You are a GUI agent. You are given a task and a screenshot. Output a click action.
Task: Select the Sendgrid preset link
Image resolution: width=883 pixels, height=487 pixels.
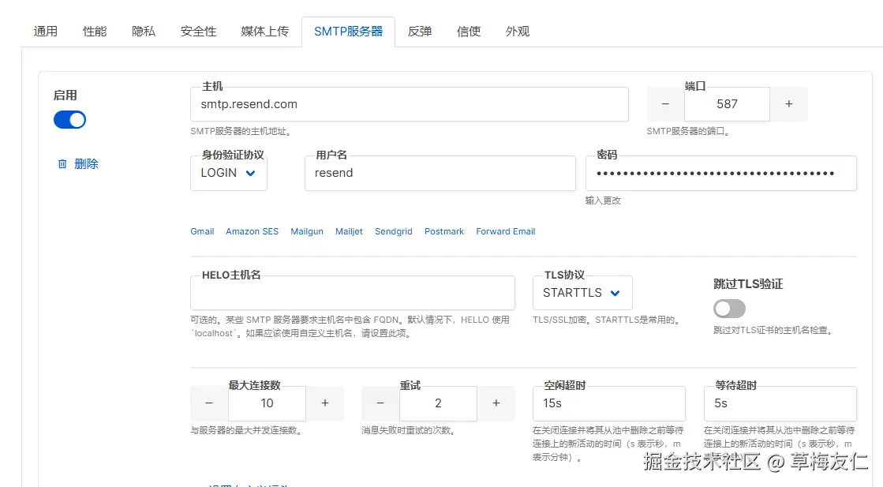(394, 231)
